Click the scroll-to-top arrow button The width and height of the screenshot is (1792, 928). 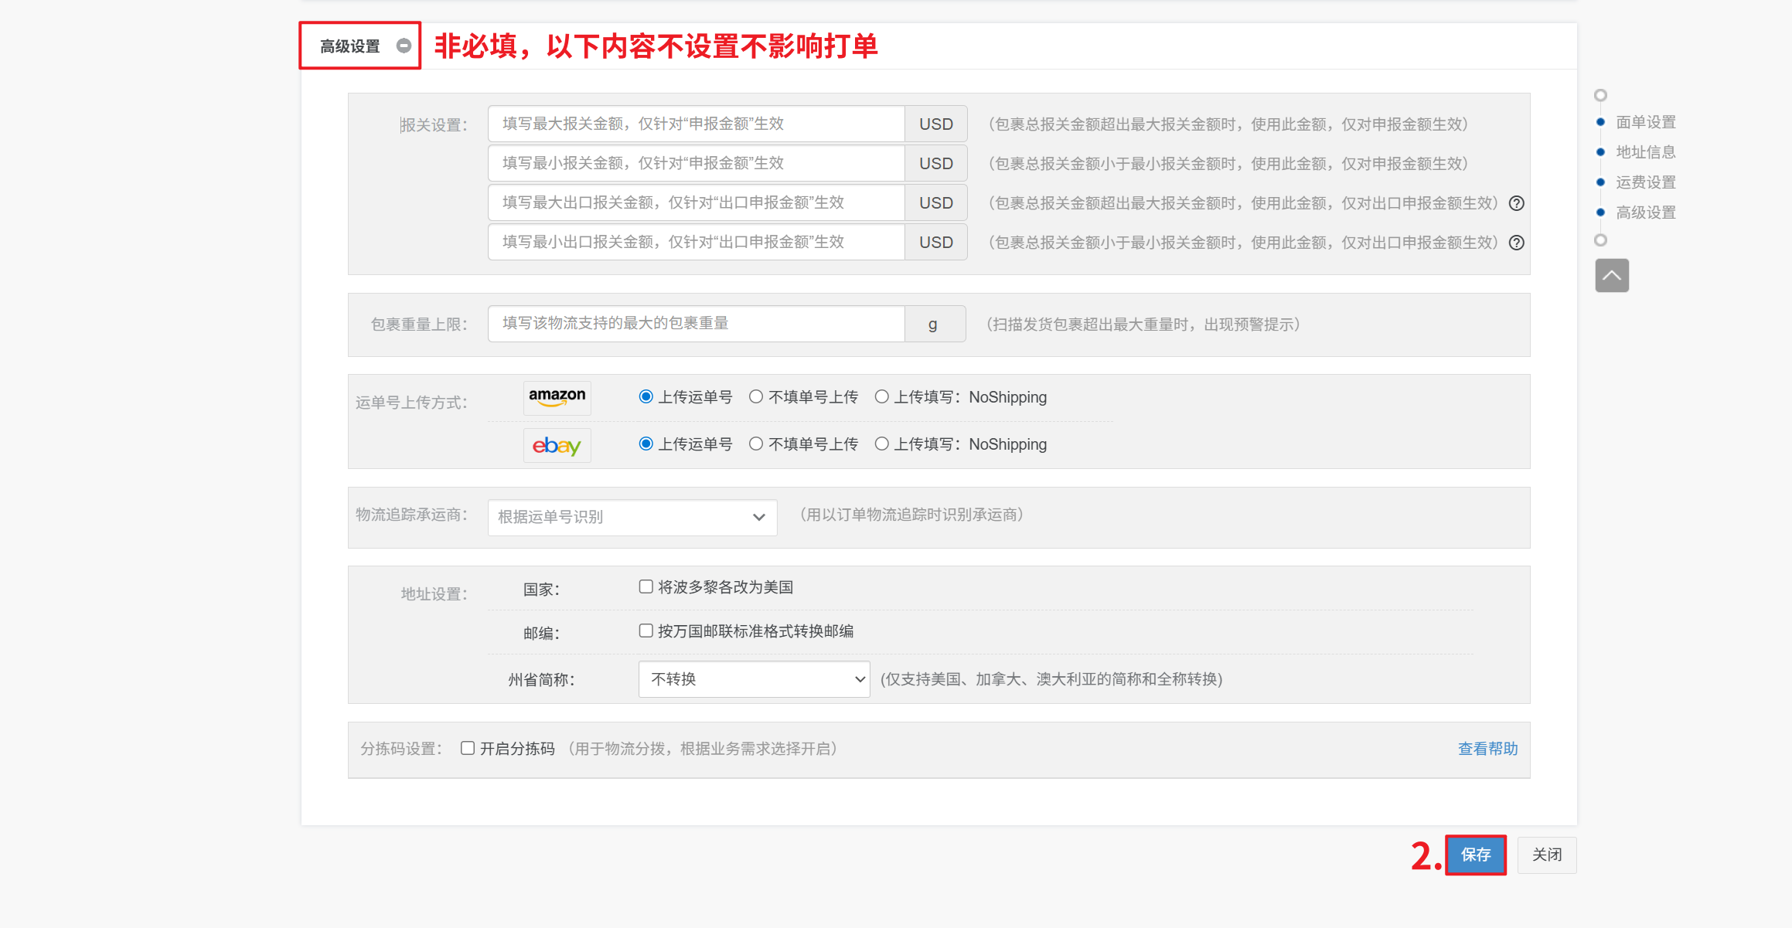pos(1611,276)
